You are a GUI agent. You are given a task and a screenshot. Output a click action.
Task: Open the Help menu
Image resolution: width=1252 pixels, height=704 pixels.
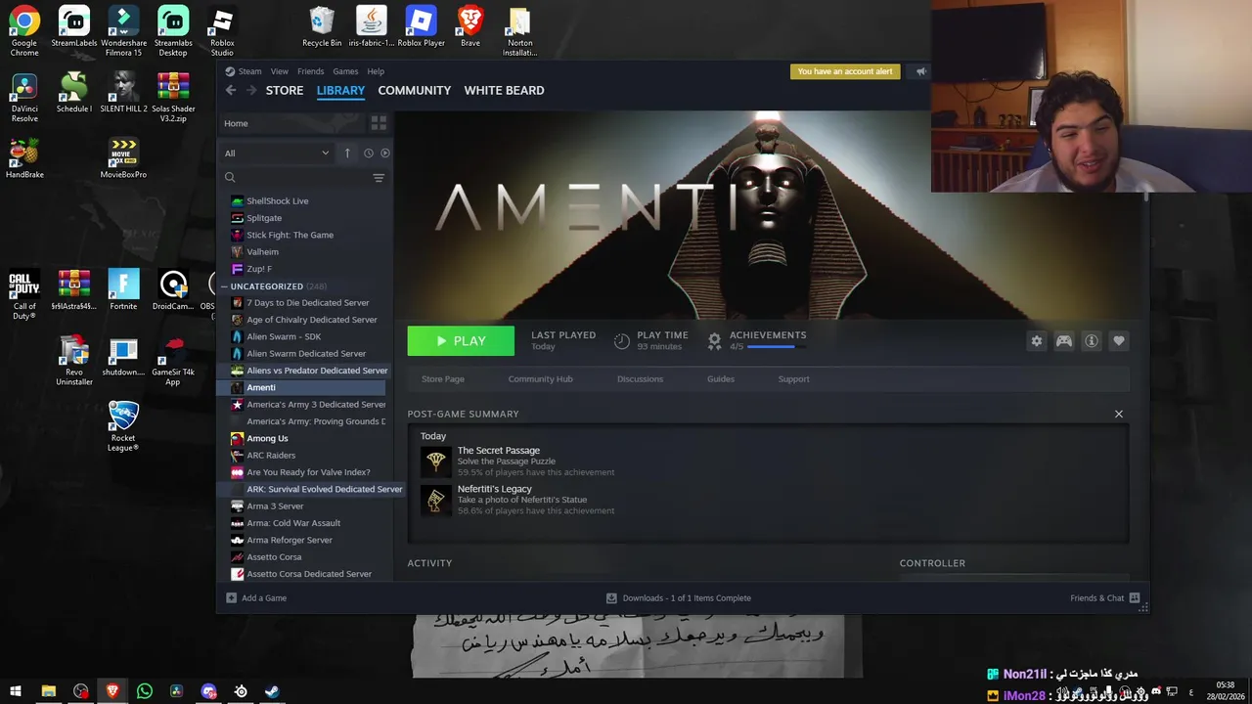point(376,71)
